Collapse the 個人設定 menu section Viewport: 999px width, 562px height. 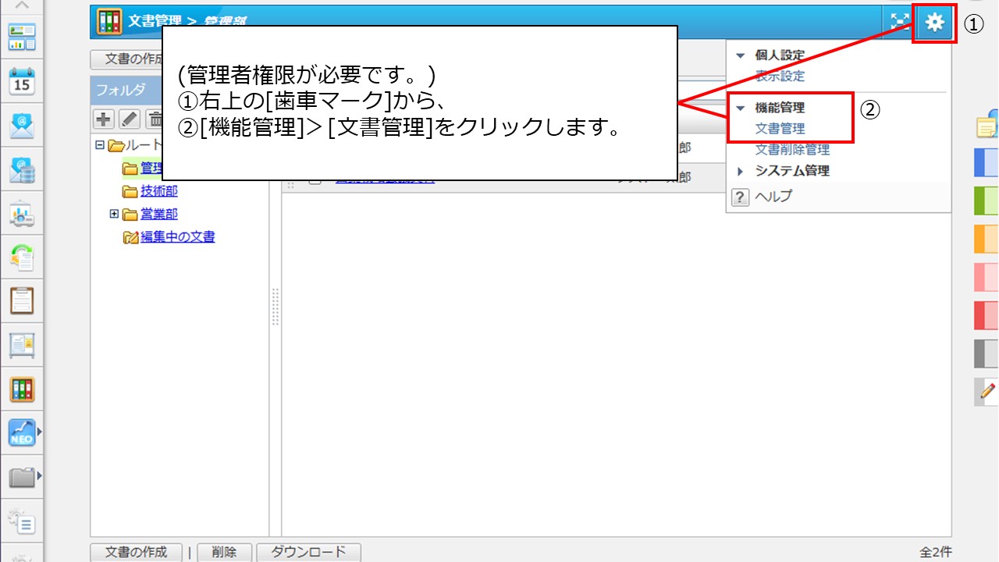tap(741, 56)
